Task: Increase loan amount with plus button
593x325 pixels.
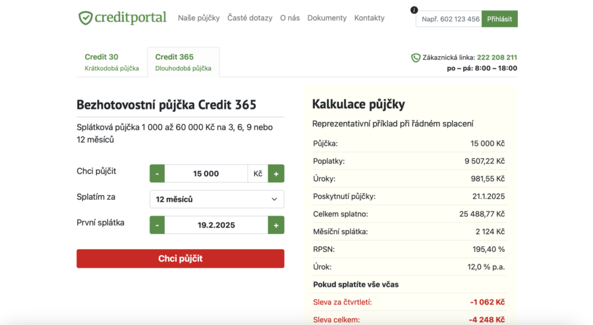Action: [276, 173]
